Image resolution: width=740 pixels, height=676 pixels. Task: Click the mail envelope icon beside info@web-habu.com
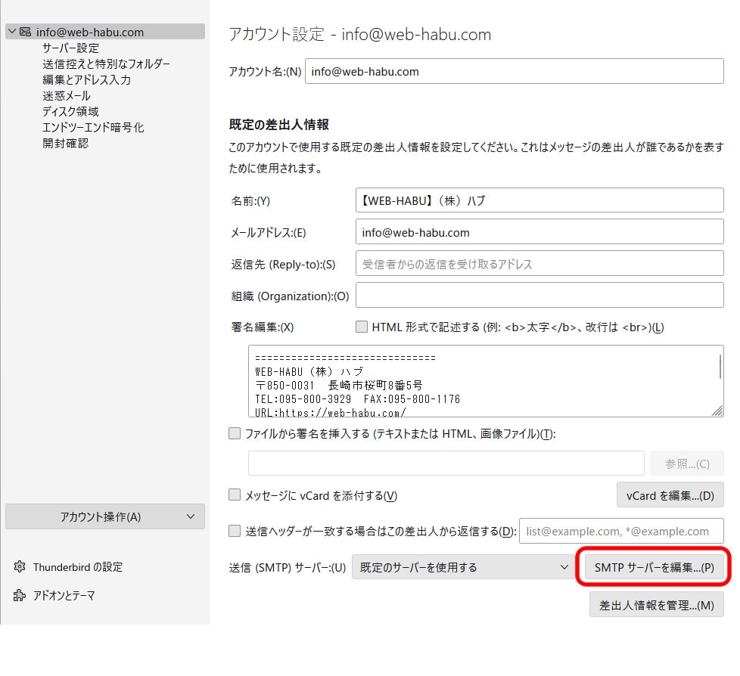tap(26, 32)
